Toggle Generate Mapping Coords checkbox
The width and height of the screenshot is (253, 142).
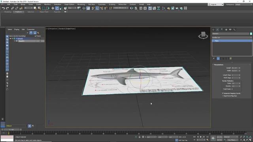click(x=223, y=93)
